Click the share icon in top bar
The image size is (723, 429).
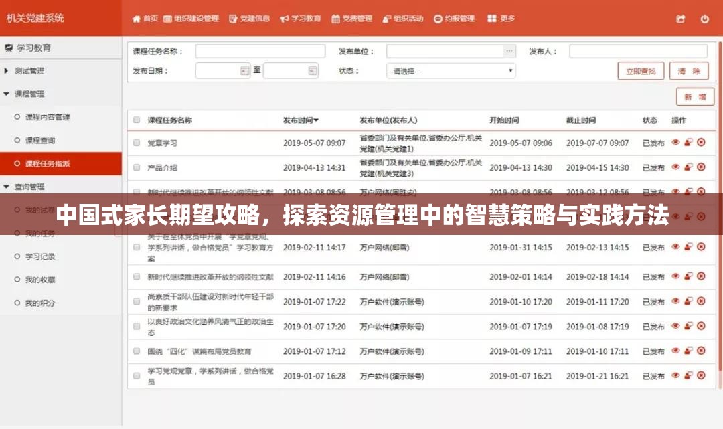(679, 19)
